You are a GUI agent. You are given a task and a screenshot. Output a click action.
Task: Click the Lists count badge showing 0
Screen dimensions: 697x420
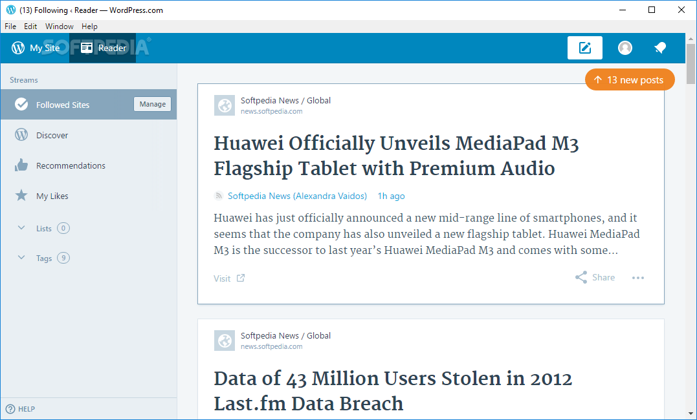63,228
